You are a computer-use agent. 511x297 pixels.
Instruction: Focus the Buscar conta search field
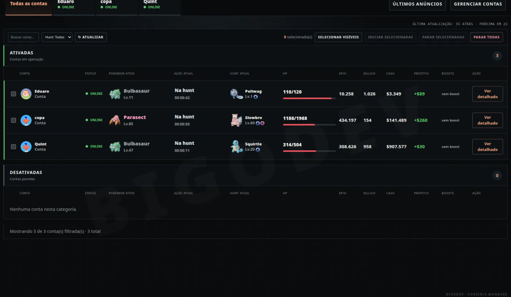pos(23,37)
